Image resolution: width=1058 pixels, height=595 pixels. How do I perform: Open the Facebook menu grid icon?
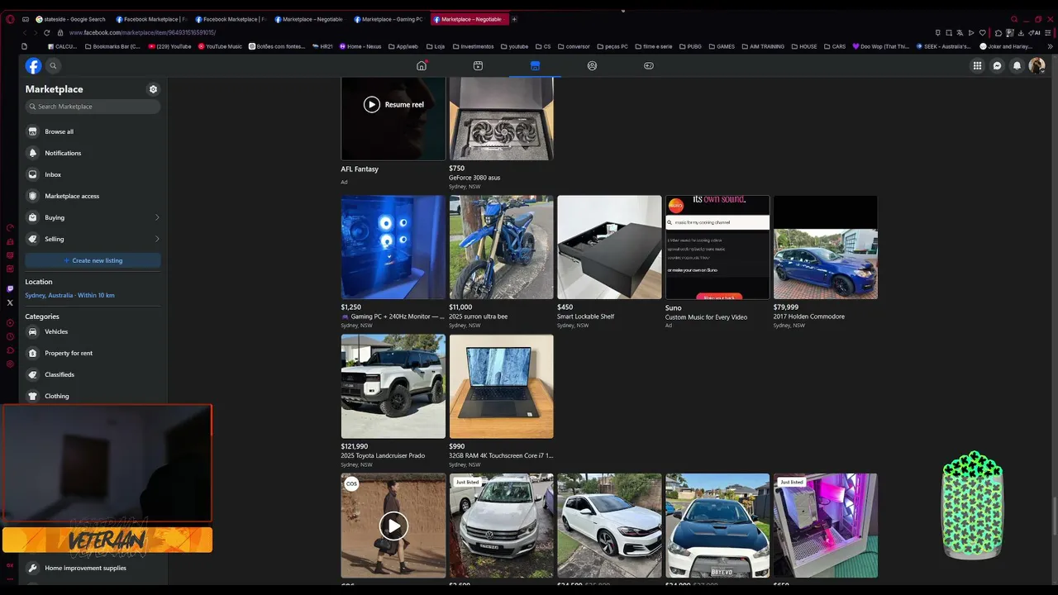(x=977, y=66)
